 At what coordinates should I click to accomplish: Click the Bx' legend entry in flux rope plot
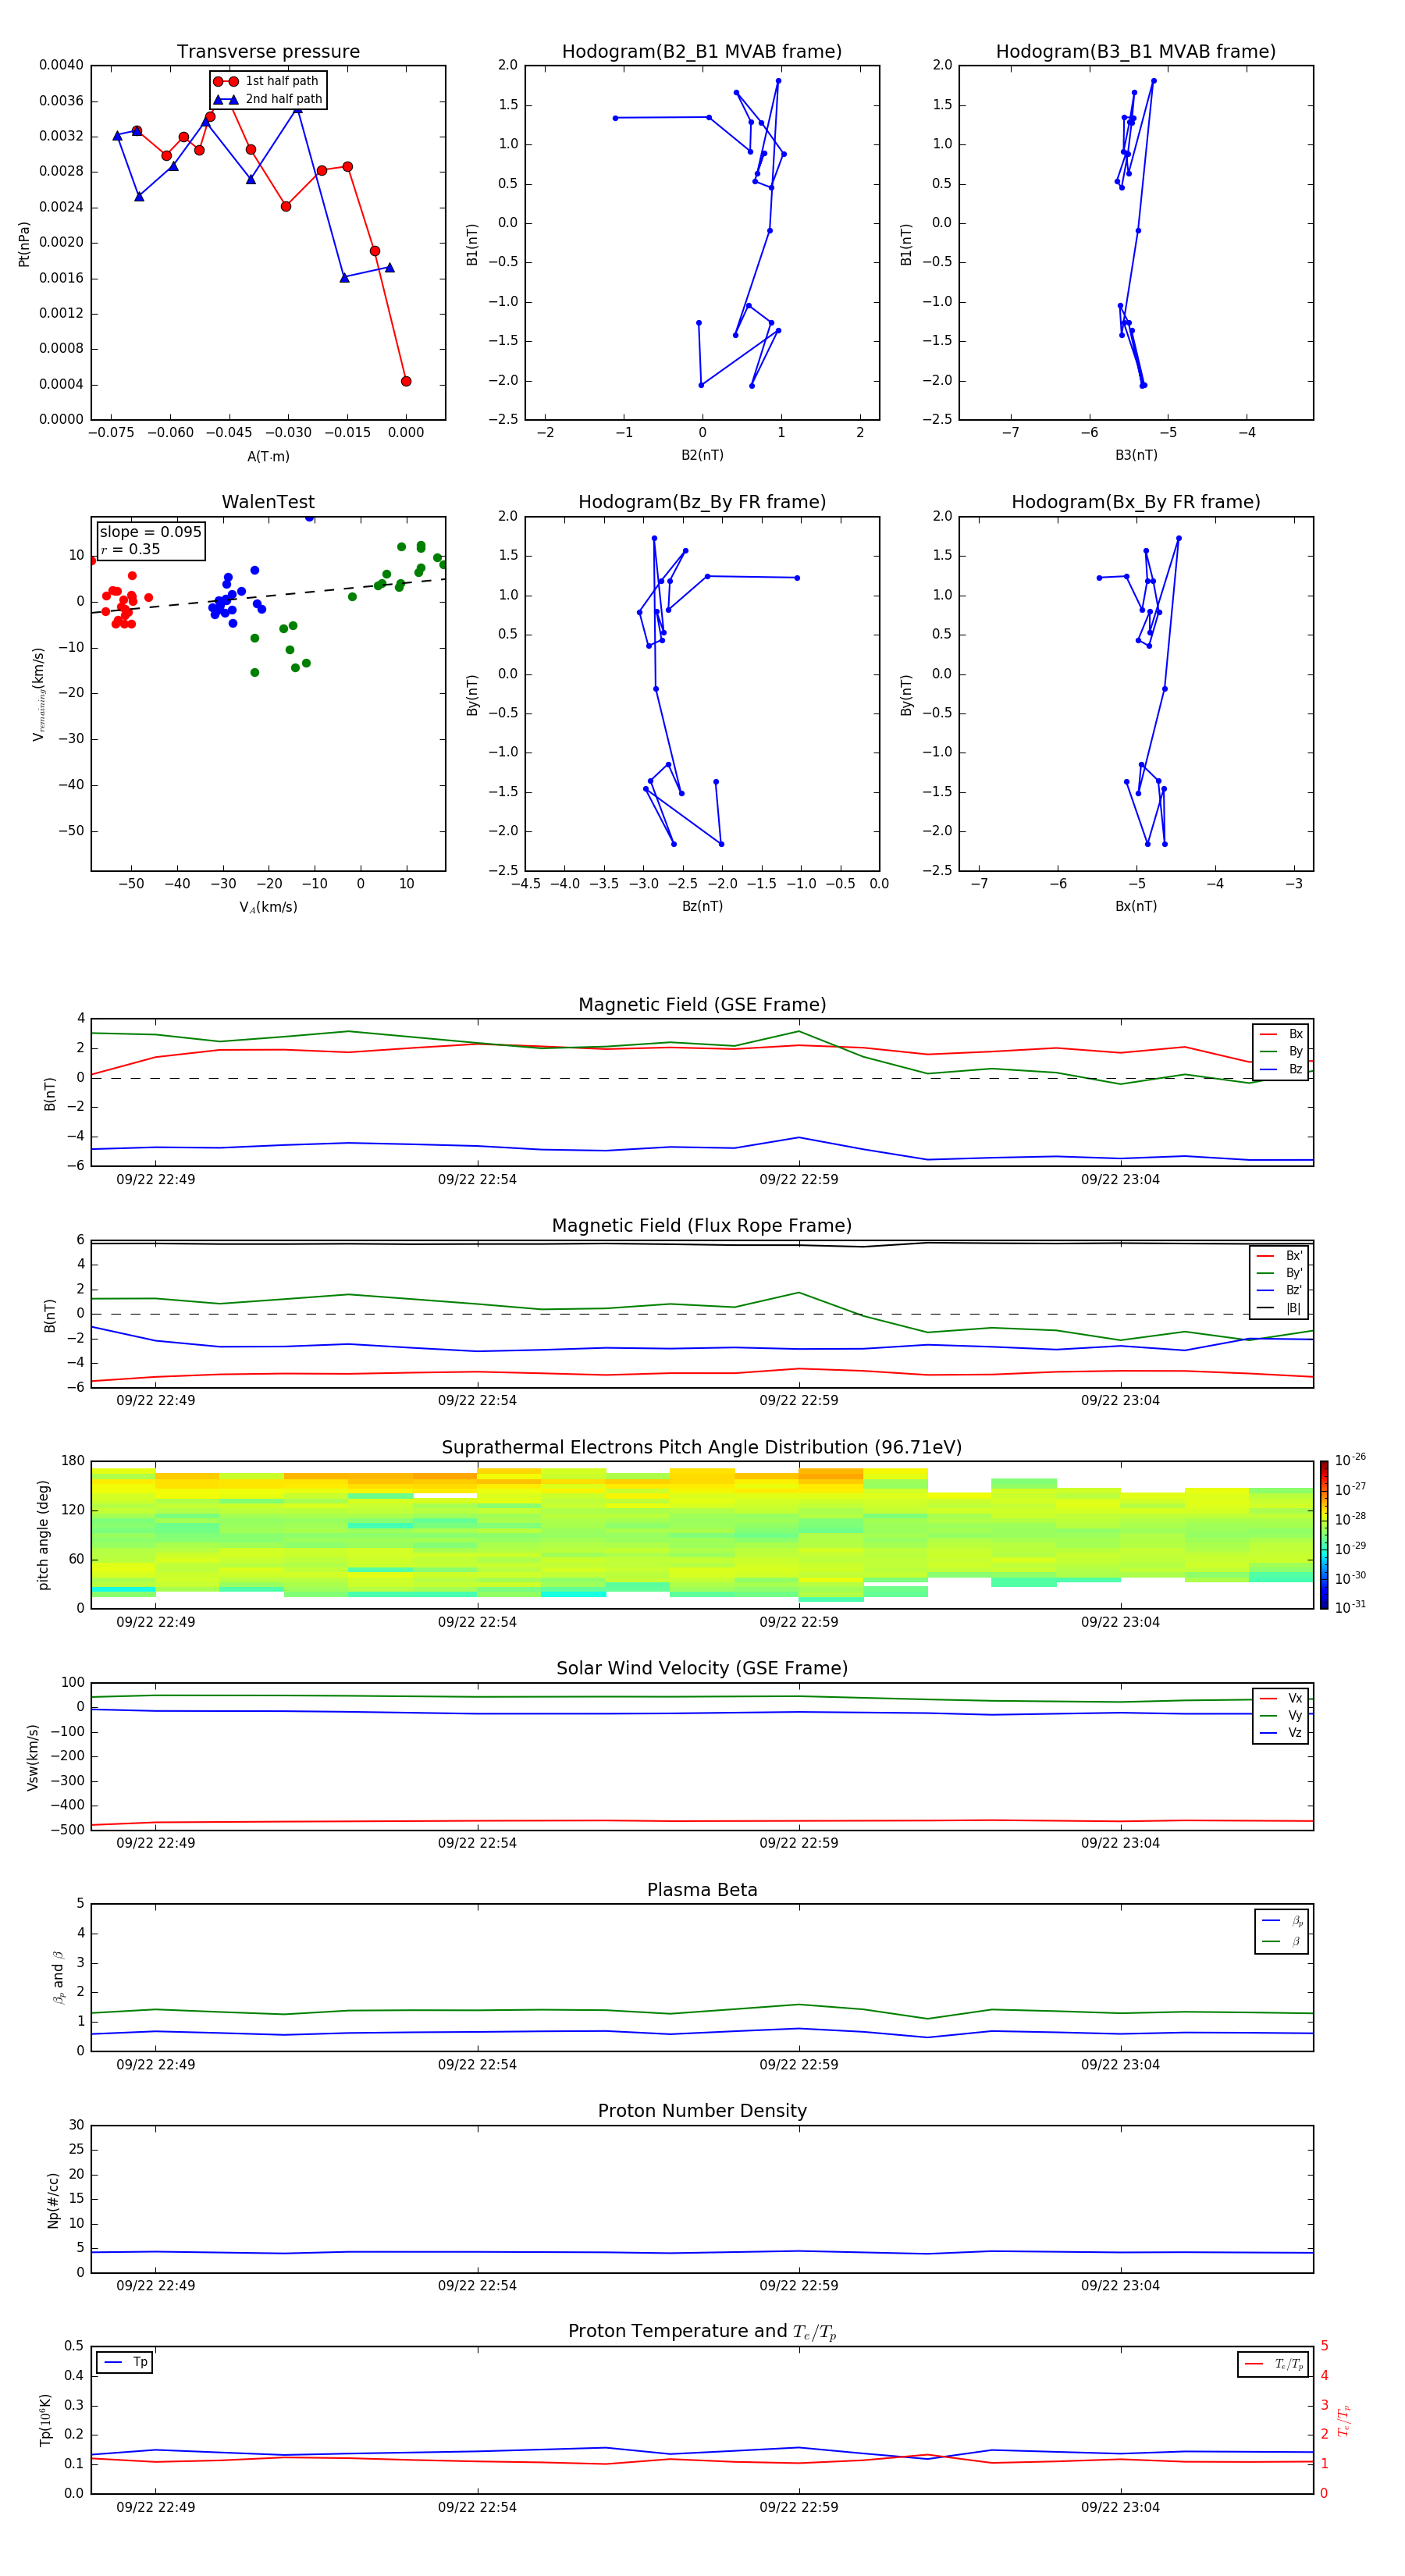[x=1279, y=1256]
